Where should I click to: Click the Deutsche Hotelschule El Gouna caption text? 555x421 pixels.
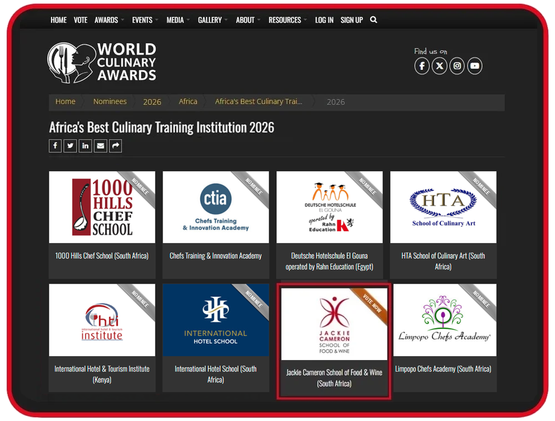(x=329, y=261)
